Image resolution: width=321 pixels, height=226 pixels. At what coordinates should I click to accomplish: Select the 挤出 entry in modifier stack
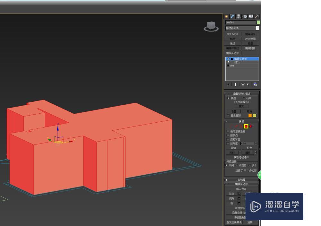(x=237, y=62)
